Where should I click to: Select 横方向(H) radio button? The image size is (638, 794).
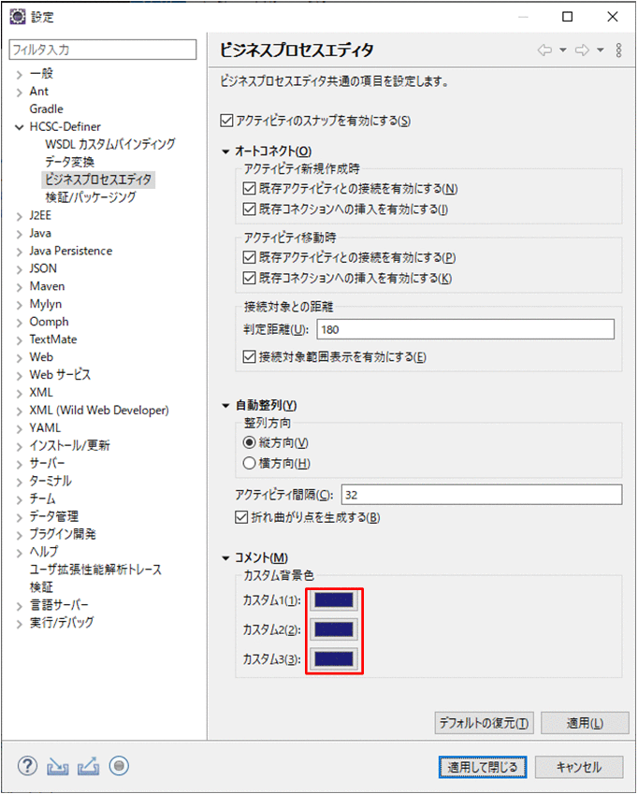click(249, 463)
